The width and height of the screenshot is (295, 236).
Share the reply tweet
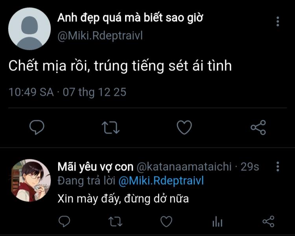tap(268, 221)
